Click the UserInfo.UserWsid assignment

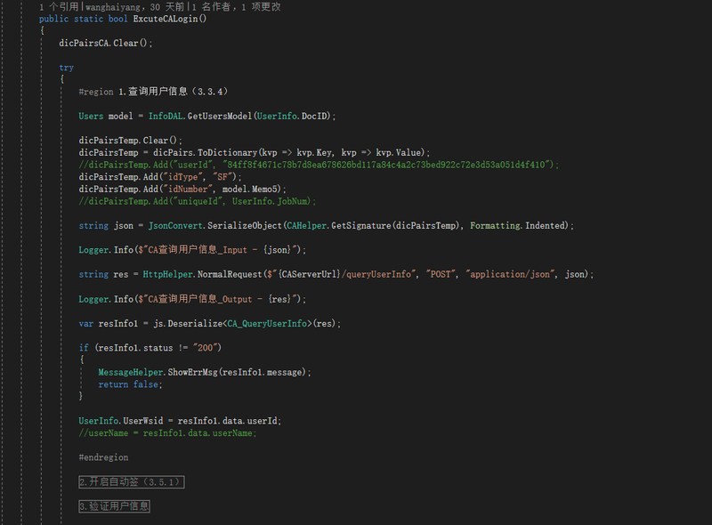[x=180, y=421]
